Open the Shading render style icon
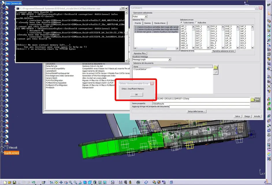The image size is (272, 185). point(95,182)
